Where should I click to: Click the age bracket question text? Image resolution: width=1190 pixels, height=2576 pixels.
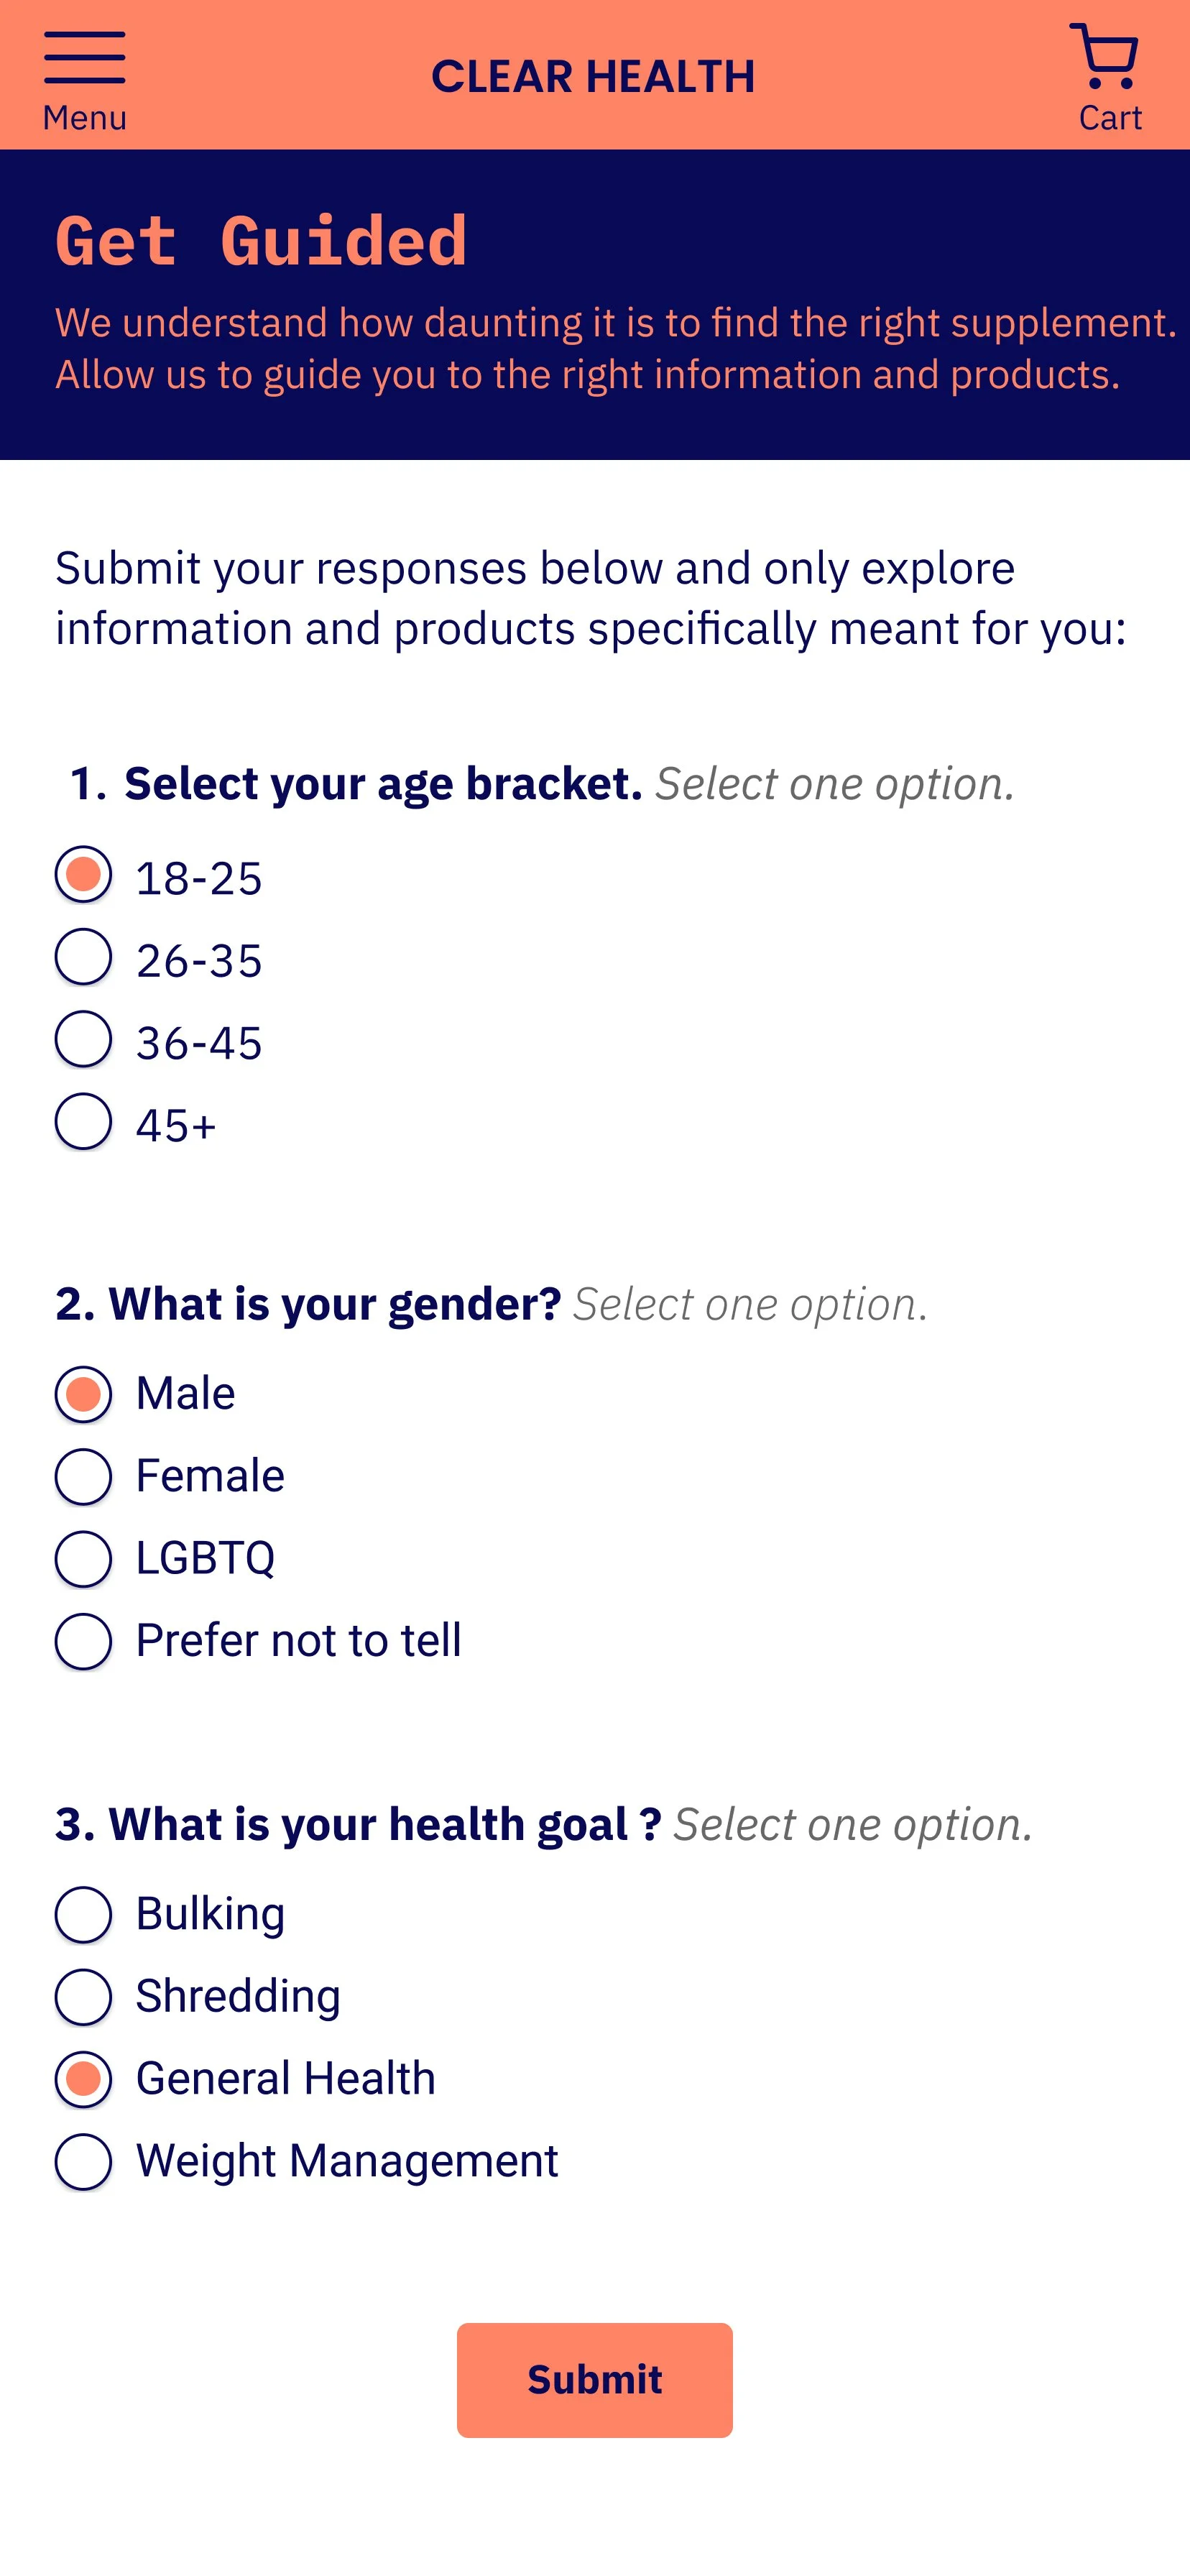click(382, 784)
